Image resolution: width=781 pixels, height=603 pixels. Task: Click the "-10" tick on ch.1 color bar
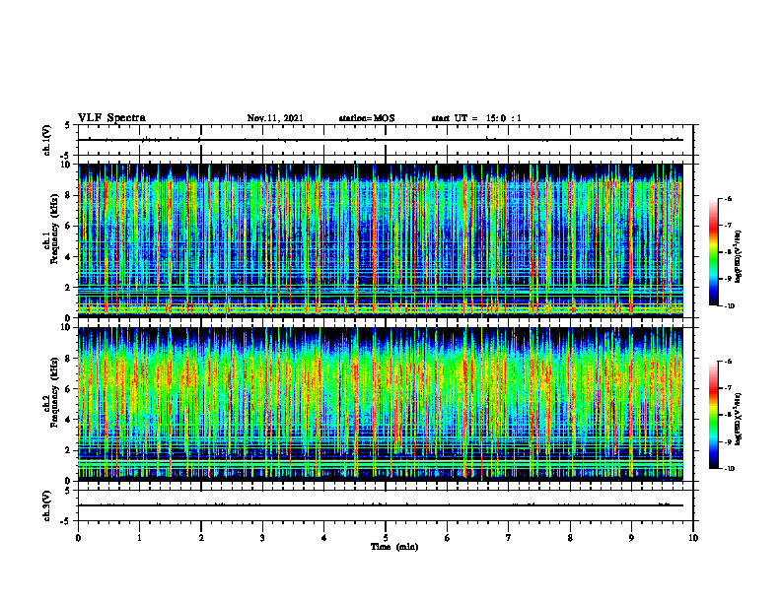(729, 306)
